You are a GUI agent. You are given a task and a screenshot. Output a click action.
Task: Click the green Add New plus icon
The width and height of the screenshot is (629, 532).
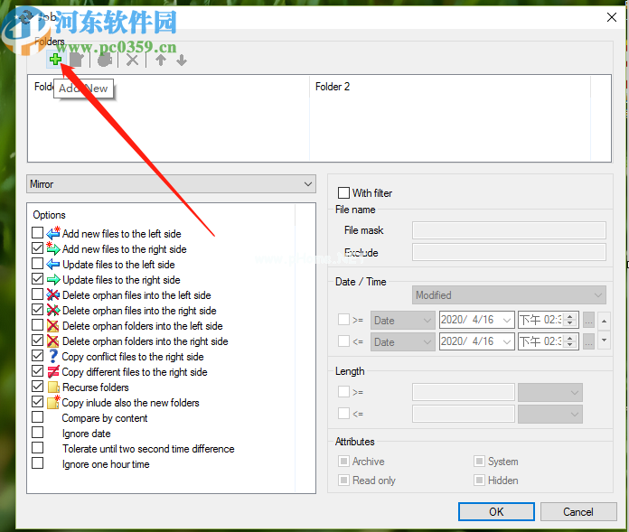point(55,60)
